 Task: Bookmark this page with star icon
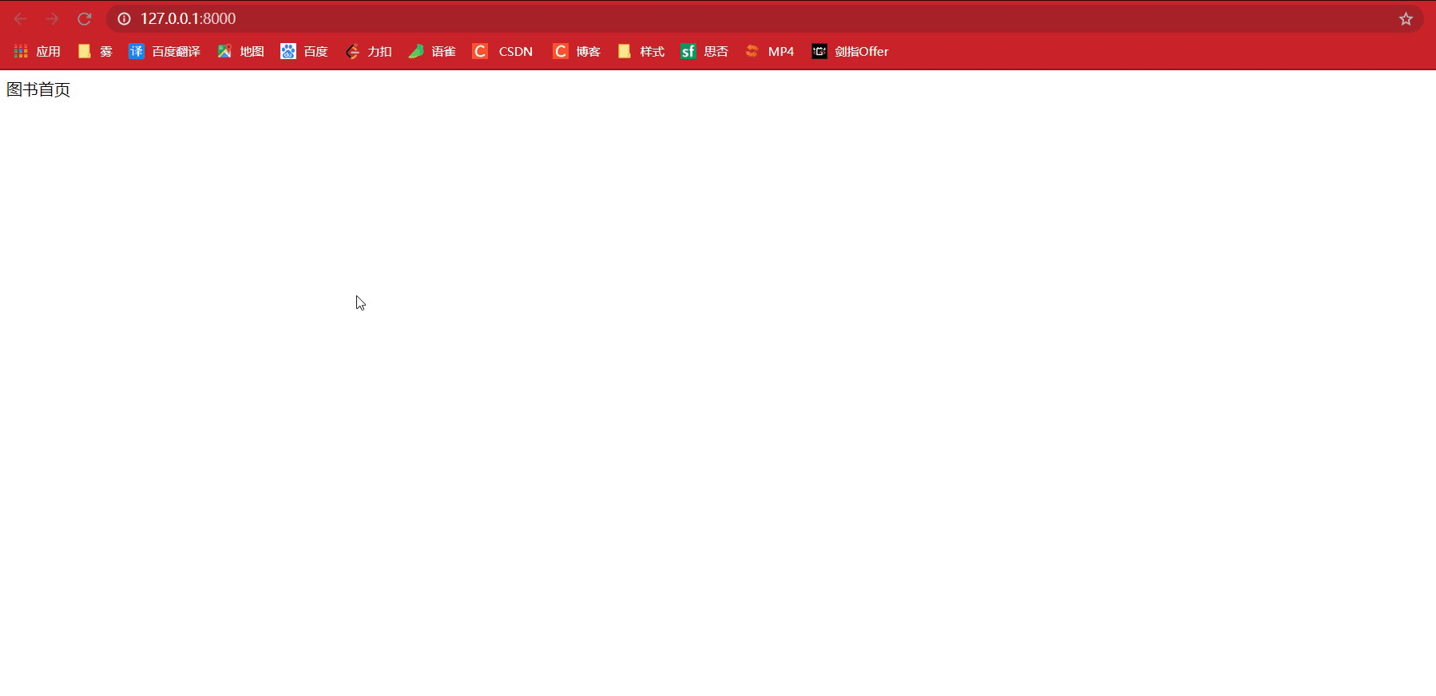click(x=1406, y=18)
